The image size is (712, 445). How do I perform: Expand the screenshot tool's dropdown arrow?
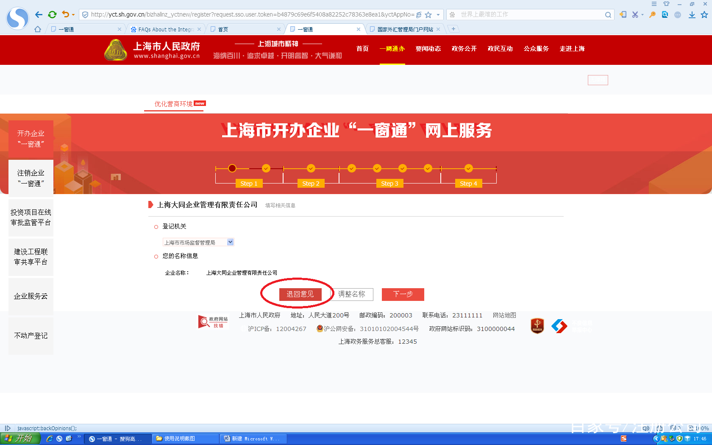tap(642, 14)
